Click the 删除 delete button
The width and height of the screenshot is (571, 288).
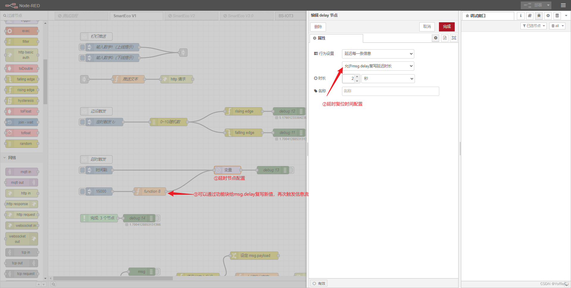[318, 27]
